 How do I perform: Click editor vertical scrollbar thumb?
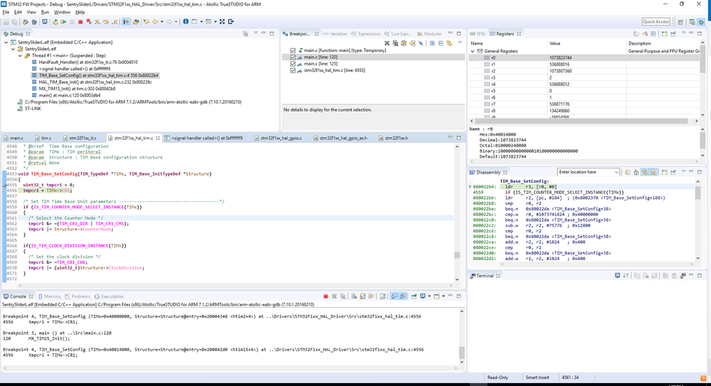click(457, 255)
